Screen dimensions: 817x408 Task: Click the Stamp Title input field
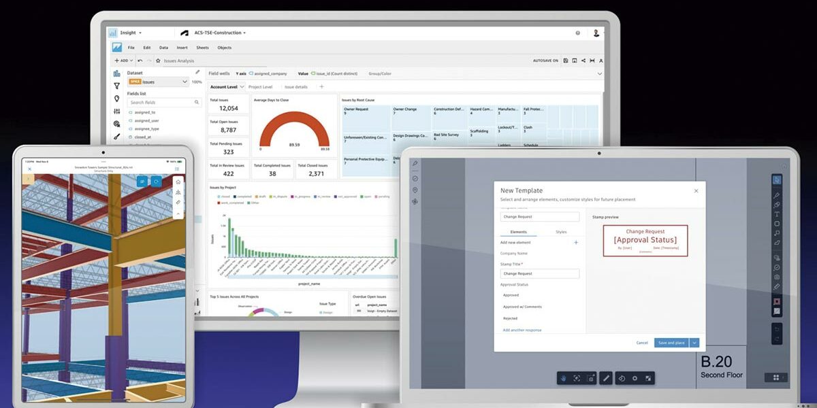click(x=539, y=273)
